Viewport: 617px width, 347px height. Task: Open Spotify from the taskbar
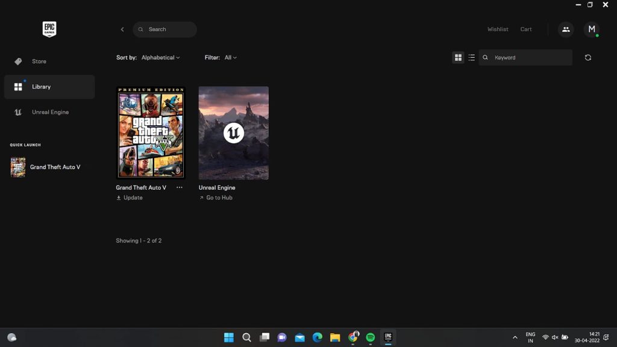[371, 337]
